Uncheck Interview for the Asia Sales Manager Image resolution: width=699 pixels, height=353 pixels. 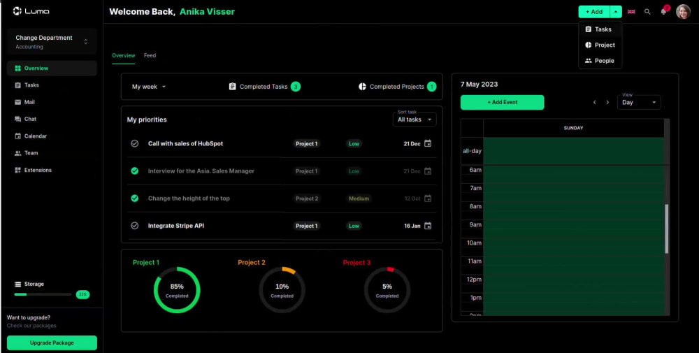point(135,171)
